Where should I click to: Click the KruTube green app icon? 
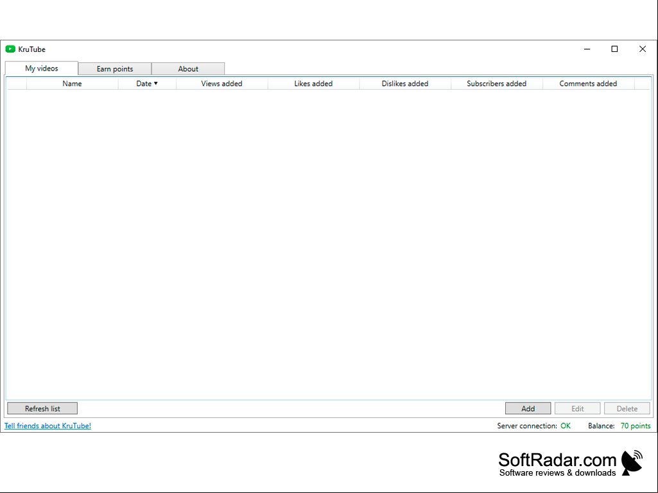10,49
